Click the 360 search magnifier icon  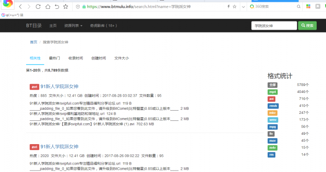coord(299,7)
